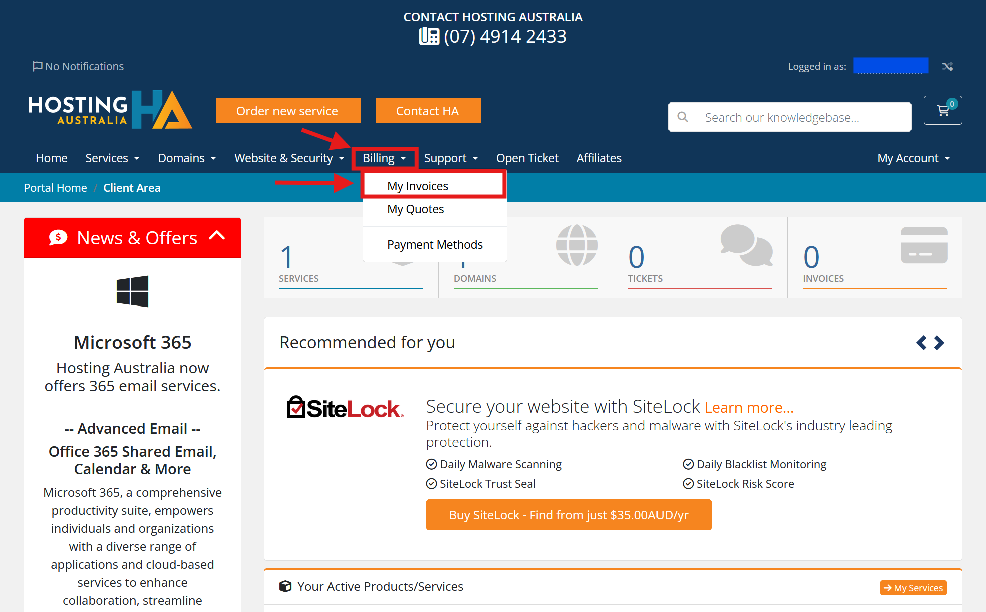This screenshot has height=612, width=986.
Task: Open the My Account dropdown
Action: [x=914, y=158]
